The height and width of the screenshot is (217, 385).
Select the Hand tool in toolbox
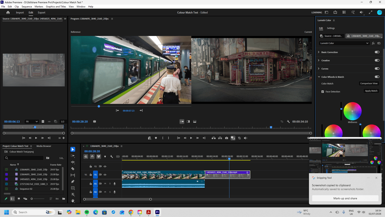coord(73,201)
